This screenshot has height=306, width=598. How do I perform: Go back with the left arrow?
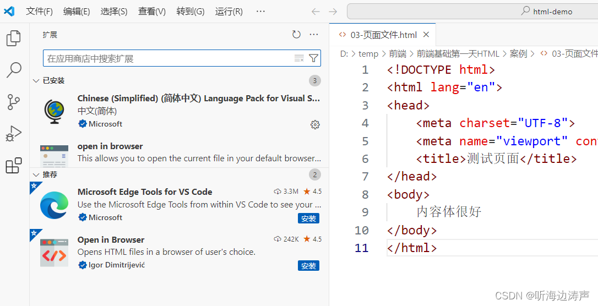[x=316, y=12]
